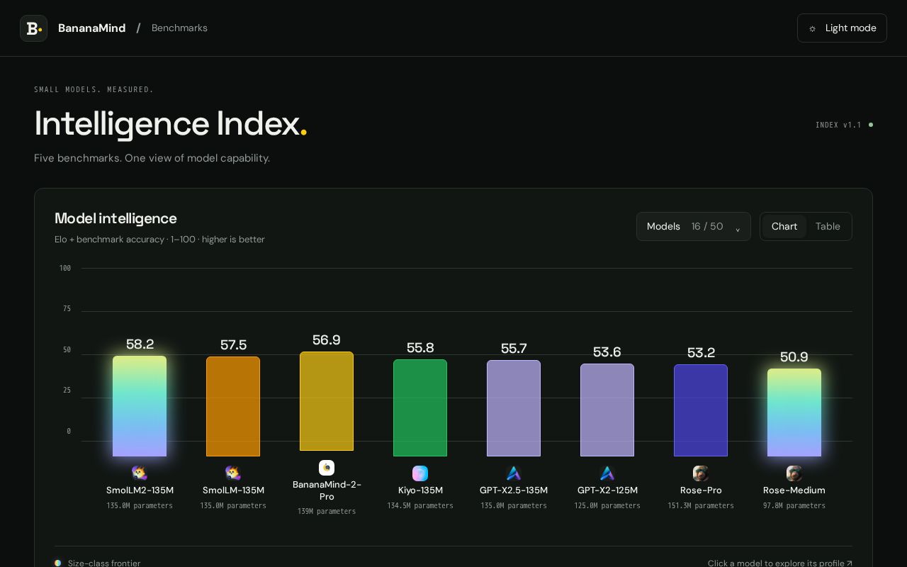Click the Rose-Pro model avatar icon
Viewport: 907px width, 567px height.
pyautogui.click(x=701, y=473)
